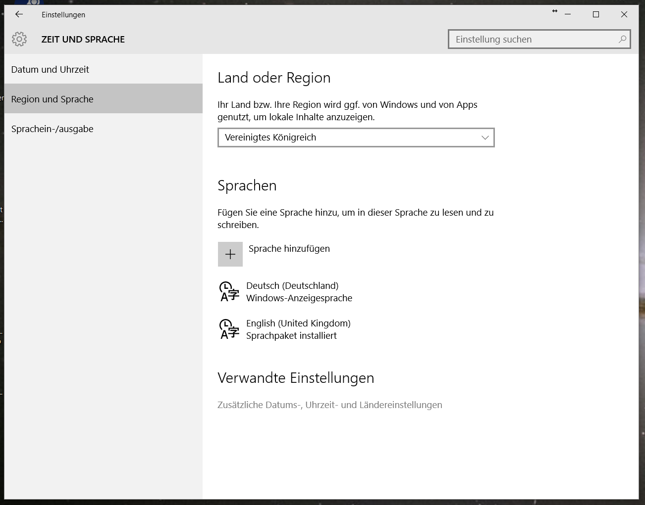Image resolution: width=645 pixels, height=505 pixels.
Task: Click the English (United Kingdom) language icon
Action: 229,329
